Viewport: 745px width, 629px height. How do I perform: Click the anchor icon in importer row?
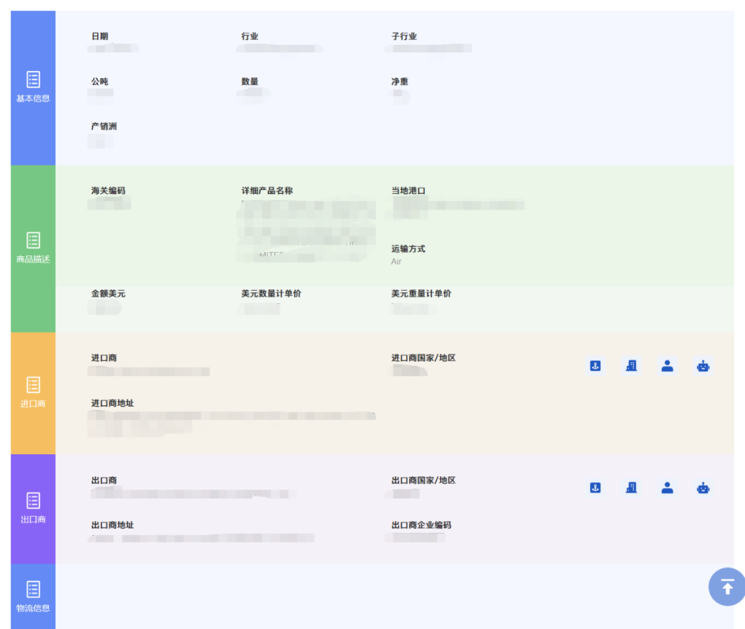pyautogui.click(x=595, y=366)
